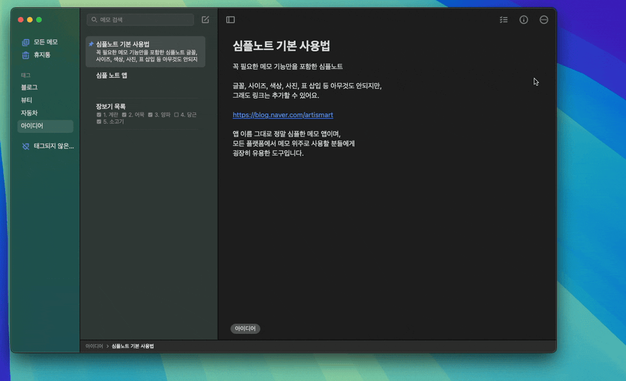This screenshot has height=381, width=626.
Task: Open the 장보기 목록 note
Action: tap(145, 113)
